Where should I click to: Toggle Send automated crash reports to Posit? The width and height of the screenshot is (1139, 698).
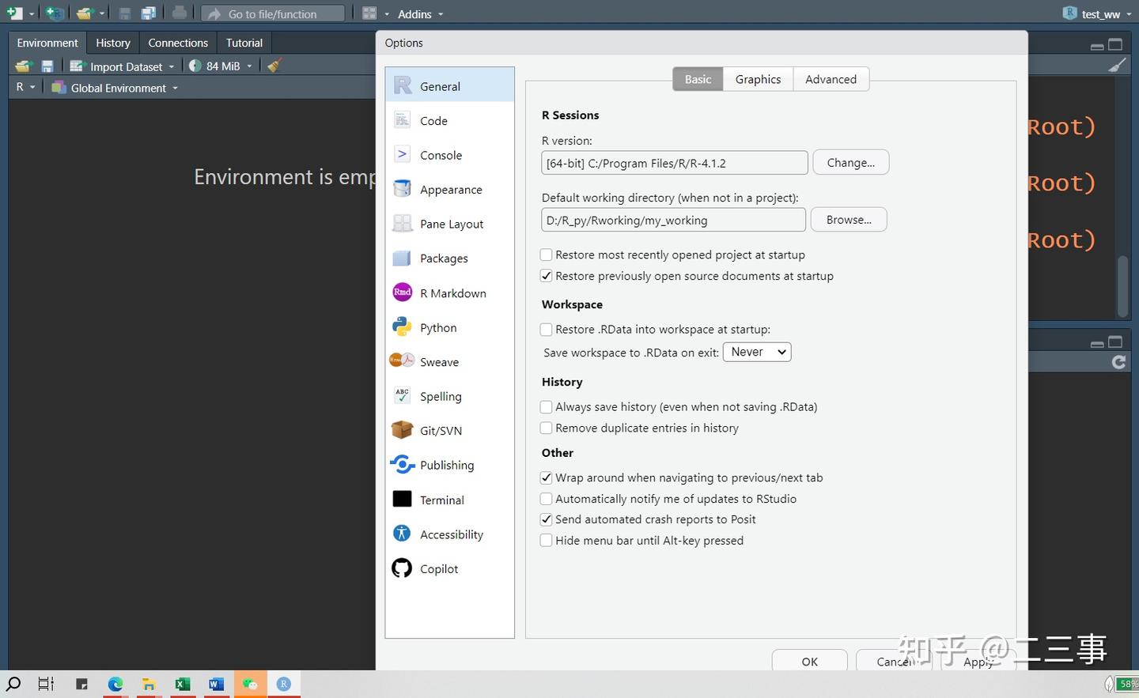(546, 520)
